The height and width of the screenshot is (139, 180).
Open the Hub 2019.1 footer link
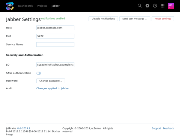pyautogui.click(x=23, y=128)
